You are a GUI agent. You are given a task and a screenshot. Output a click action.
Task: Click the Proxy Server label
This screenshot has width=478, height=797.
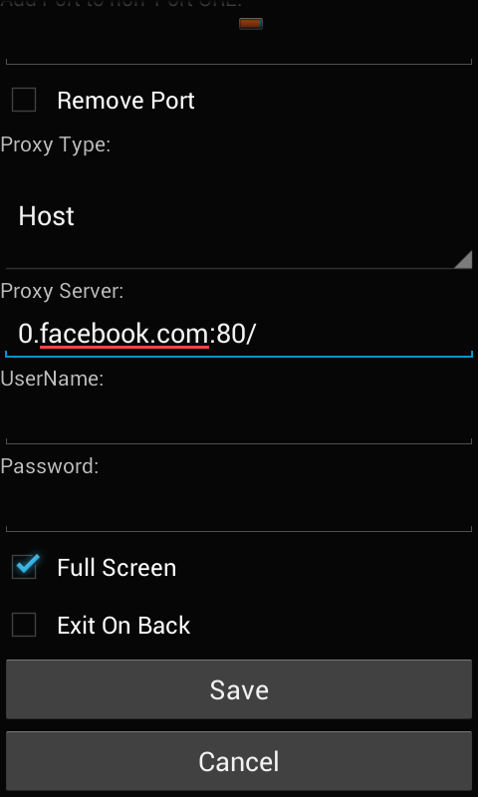[62, 291]
